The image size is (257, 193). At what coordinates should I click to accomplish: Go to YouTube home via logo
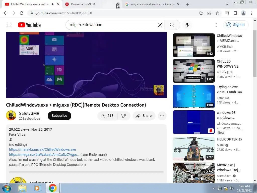[x=29, y=25]
